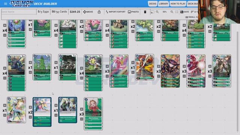Open IMPORT/EXPORT dialog
The width and height of the screenshot is (240, 135).
tap(115, 12)
